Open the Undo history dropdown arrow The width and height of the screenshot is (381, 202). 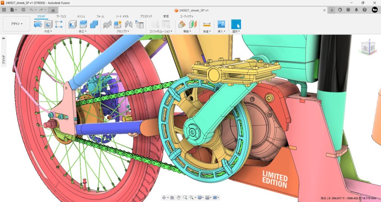35,10
